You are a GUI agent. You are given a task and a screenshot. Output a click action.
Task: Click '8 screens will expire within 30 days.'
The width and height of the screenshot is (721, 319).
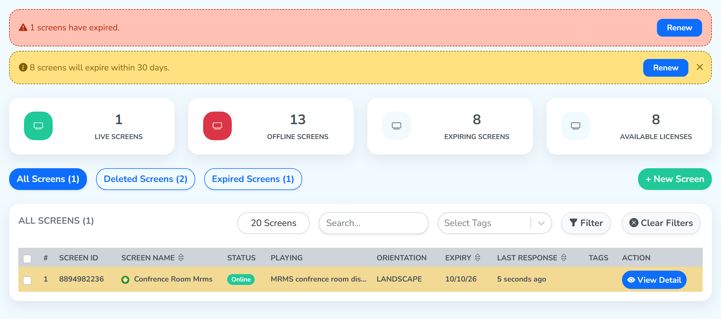[100, 68]
